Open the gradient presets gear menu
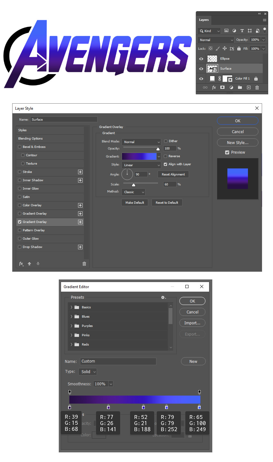Viewport: 273px width, 462px height. pyautogui.click(x=163, y=297)
